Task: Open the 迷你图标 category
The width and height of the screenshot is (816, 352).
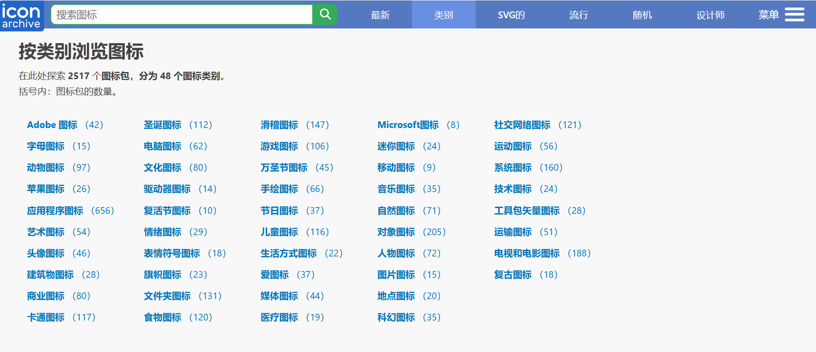Action: point(396,146)
